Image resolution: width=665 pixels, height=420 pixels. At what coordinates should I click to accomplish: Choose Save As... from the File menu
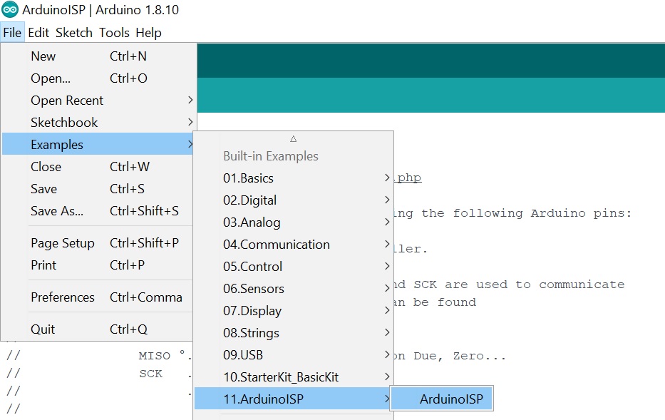(98, 210)
